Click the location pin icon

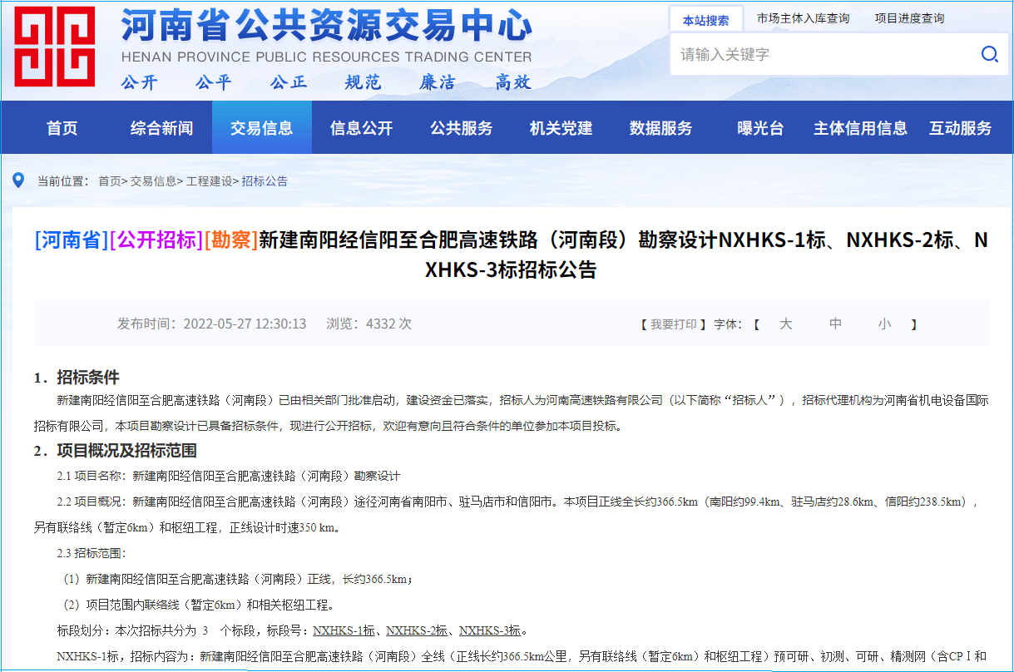[17, 180]
